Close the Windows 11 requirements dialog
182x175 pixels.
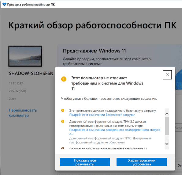pos(167,75)
